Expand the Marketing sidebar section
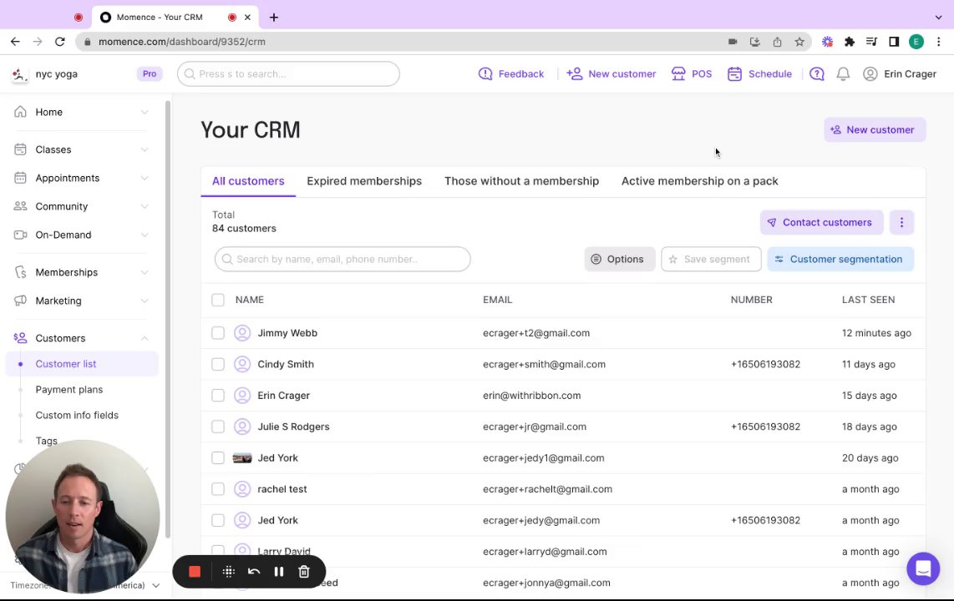 point(145,300)
